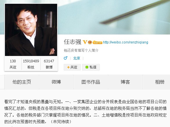Image resolution: width=170 pixels, height=127 pixels.
Task: Click the male gender symbol icon
Action: [x=66, y=58]
